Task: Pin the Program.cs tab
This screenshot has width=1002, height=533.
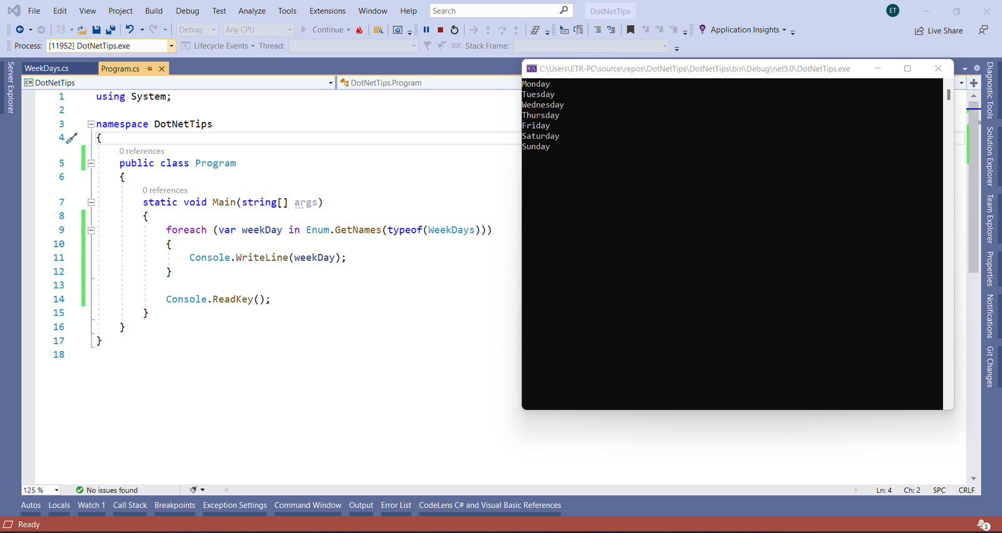Action: click(150, 69)
